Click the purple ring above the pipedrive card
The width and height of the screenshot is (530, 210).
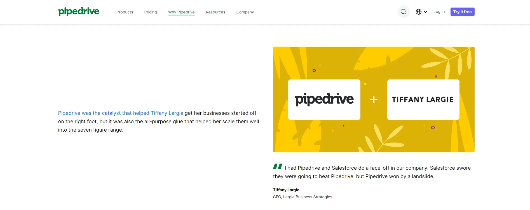point(314,71)
